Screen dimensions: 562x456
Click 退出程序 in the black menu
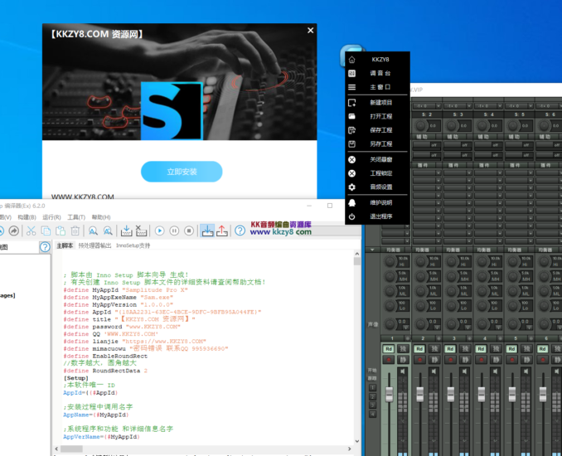[381, 216]
